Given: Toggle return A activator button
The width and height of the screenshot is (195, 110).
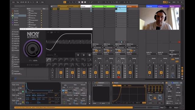Looking at the screenshot, I should 150,73.
